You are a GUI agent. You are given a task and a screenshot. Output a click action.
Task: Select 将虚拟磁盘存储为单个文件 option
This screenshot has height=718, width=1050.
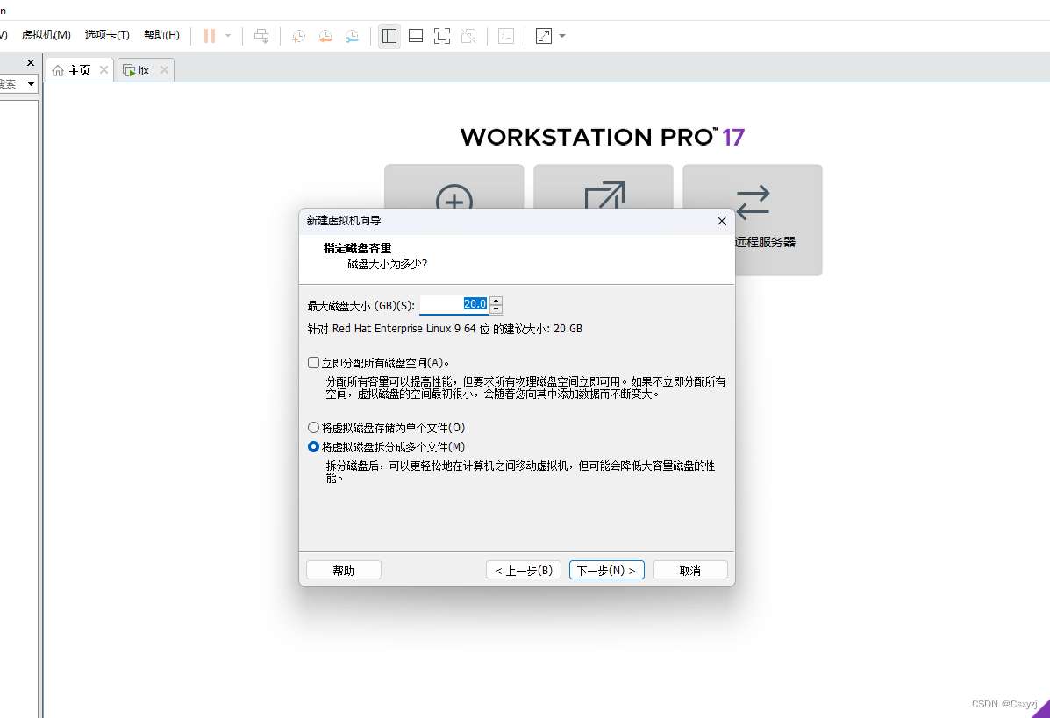(313, 427)
